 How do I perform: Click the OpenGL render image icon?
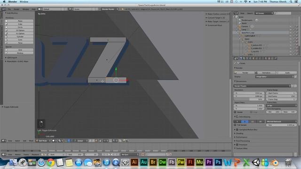click(124, 141)
